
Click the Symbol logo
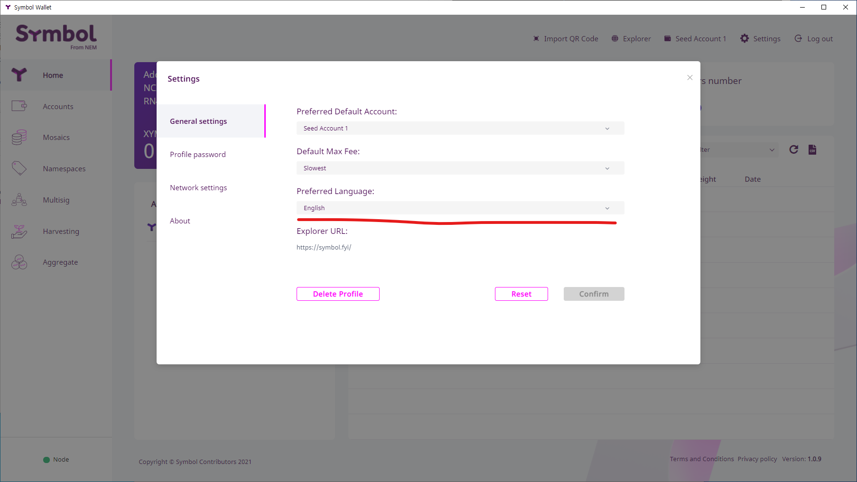point(56,37)
